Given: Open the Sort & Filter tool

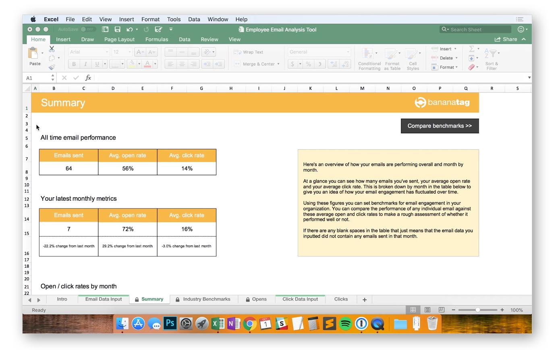Looking at the screenshot, I should coord(492,59).
